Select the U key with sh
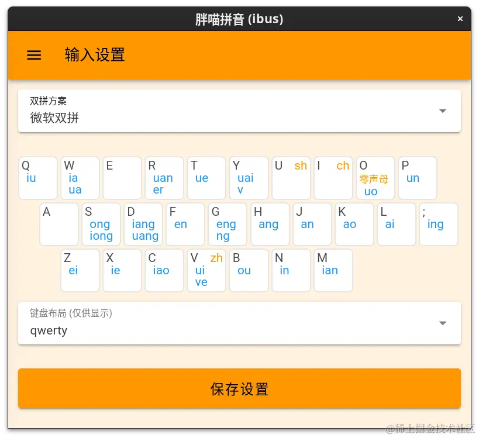The width and height of the screenshot is (479, 438). click(291, 178)
